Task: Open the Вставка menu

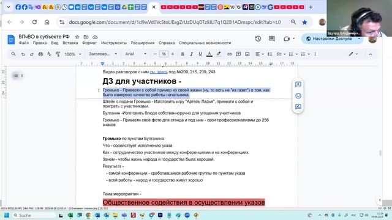Action: click(x=70, y=43)
